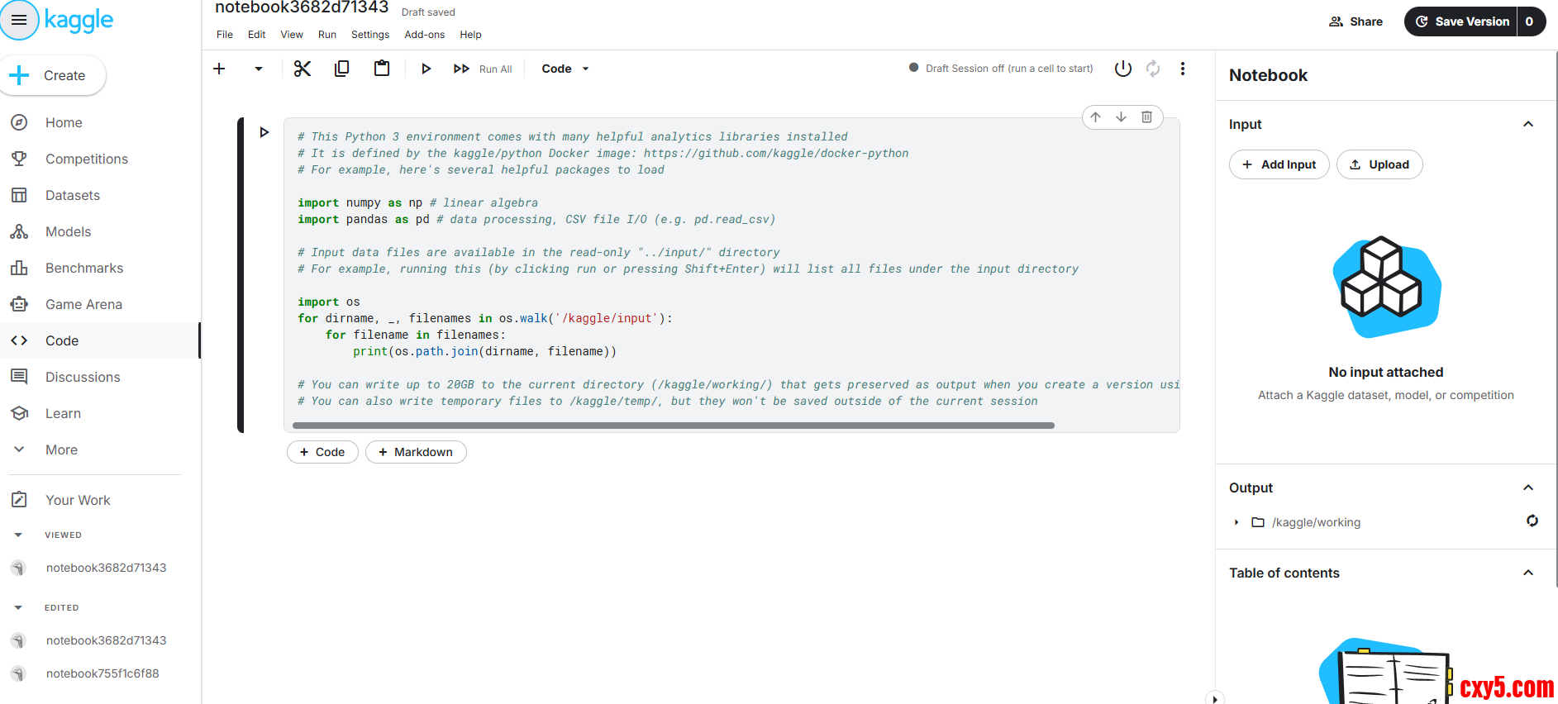The height and width of the screenshot is (704, 1558).
Task: Move the cell down with arrow icon
Action: click(1121, 117)
